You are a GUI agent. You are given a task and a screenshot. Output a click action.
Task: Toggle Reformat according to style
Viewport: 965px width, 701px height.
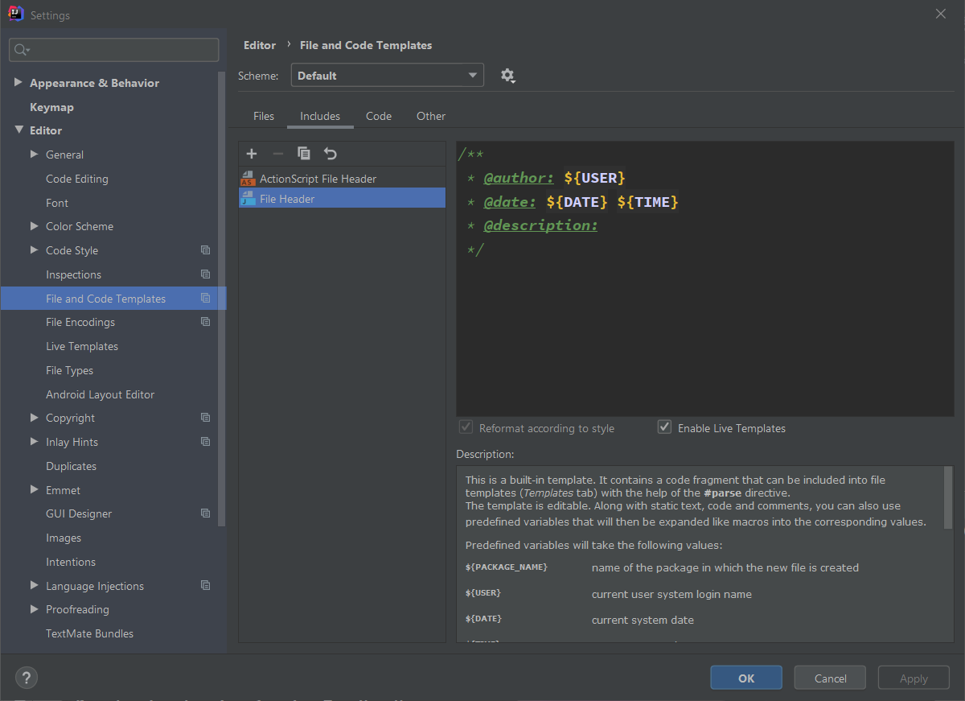pyautogui.click(x=467, y=427)
